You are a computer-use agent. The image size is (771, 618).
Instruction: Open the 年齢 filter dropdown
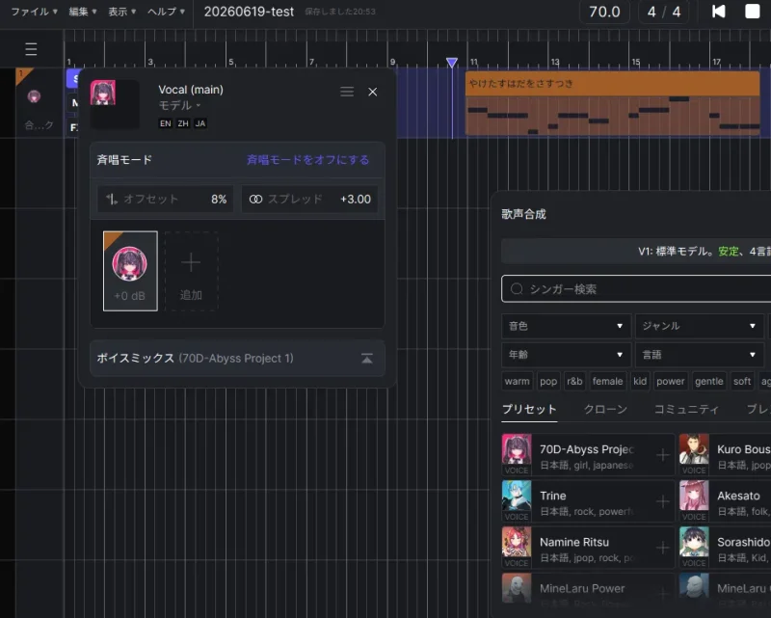(x=566, y=355)
